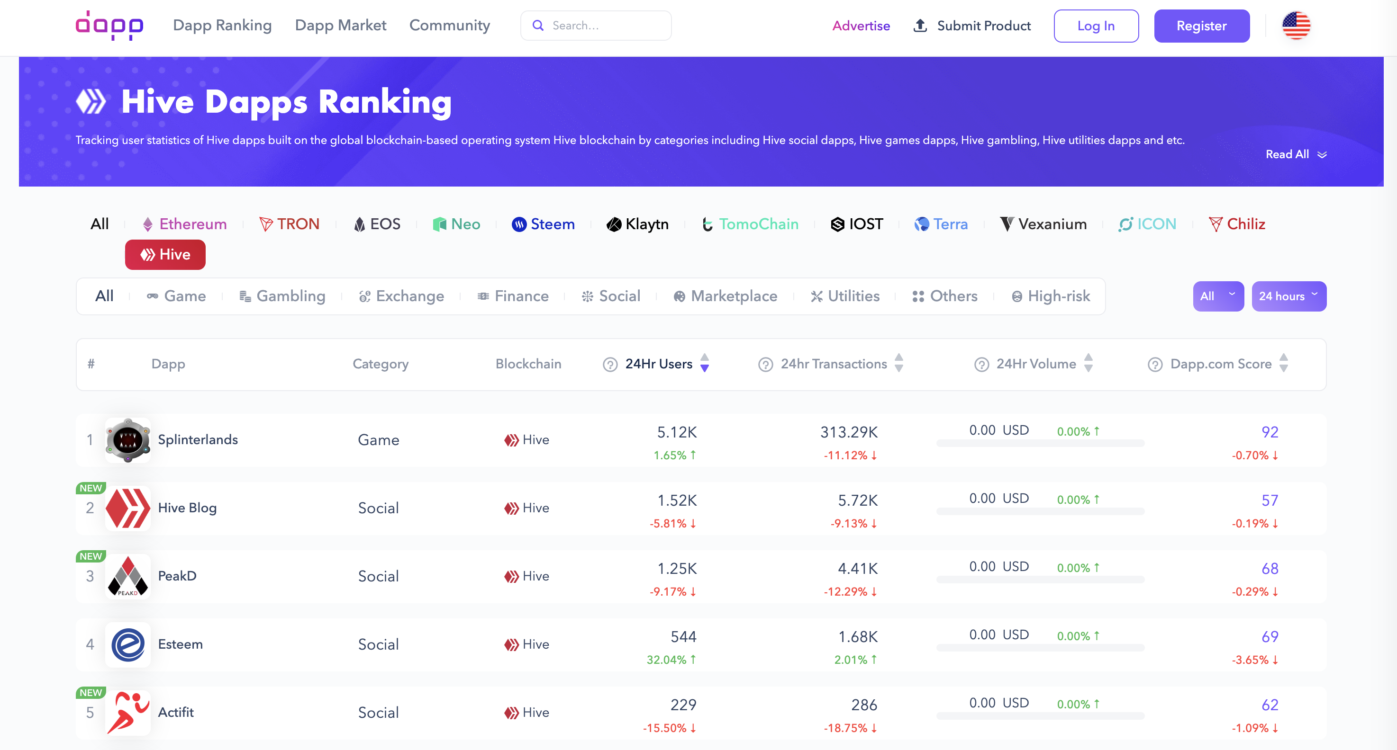Open the dapp logo homepage

(109, 26)
